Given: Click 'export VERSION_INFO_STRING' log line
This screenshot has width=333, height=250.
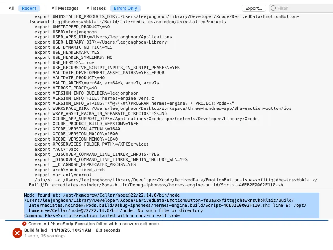Looking at the screenshot, I should pyautogui.click(x=134, y=103).
